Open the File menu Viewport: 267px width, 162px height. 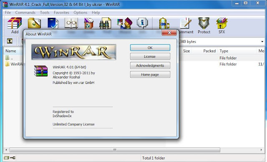8,12
